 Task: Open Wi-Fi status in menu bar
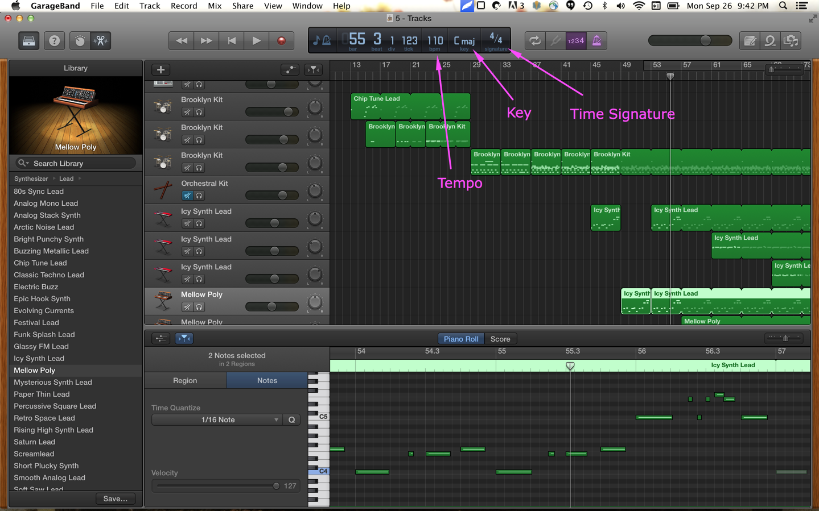[x=639, y=6]
